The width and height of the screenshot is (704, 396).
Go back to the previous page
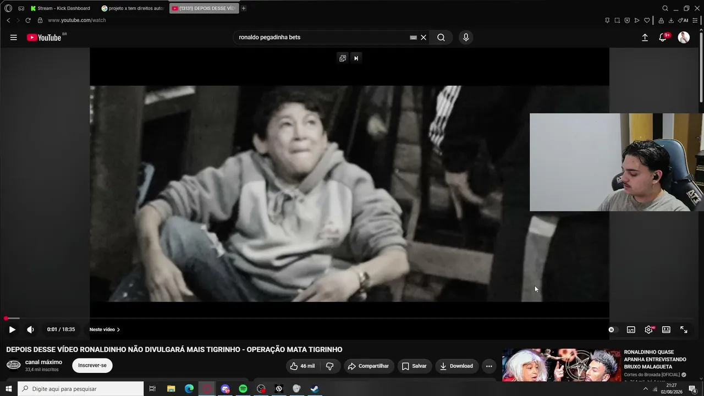[x=8, y=20]
